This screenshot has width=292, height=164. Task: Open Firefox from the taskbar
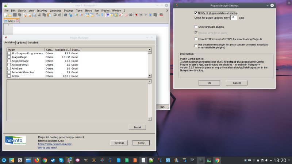[x=37, y=160]
